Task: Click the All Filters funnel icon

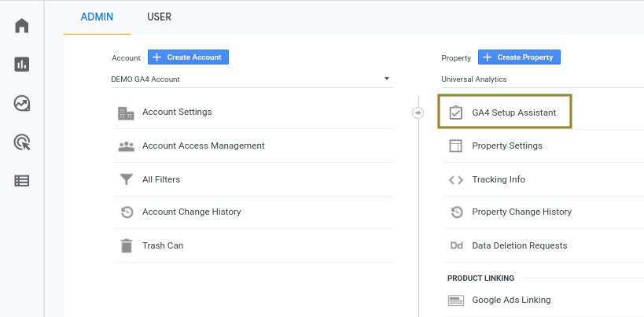Action: [x=126, y=179]
